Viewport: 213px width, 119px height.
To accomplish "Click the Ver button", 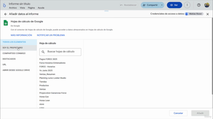I will point(174,5).
